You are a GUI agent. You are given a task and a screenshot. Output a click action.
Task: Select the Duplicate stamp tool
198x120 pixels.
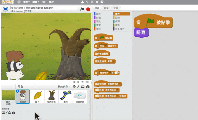coord(82,2)
